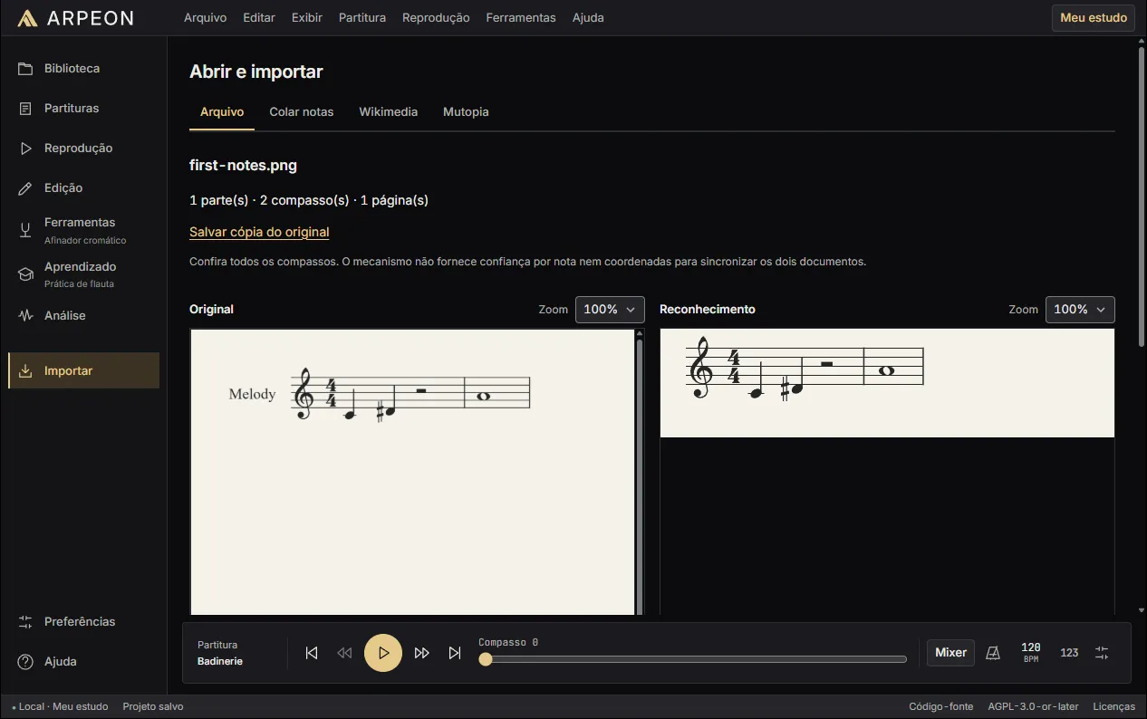Click the Compasso playback position slider
1147x719 pixels.
pos(693,660)
